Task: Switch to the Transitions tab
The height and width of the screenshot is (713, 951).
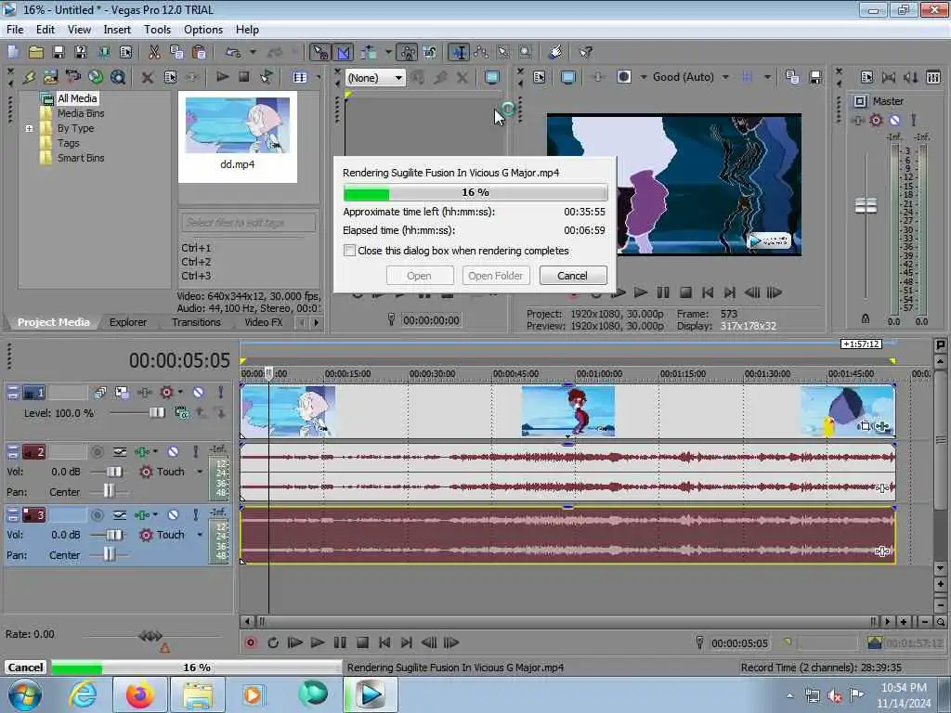Action: point(196,322)
